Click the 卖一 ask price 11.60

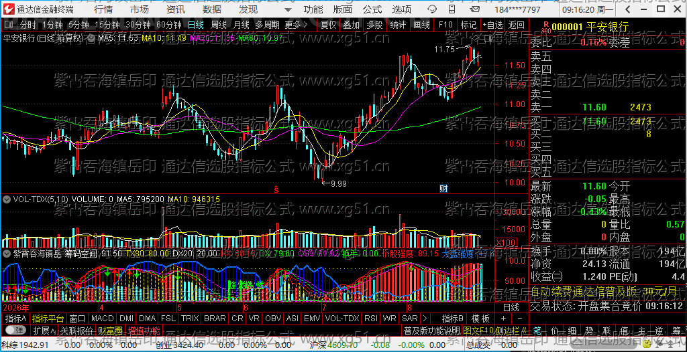coord(594,107)
